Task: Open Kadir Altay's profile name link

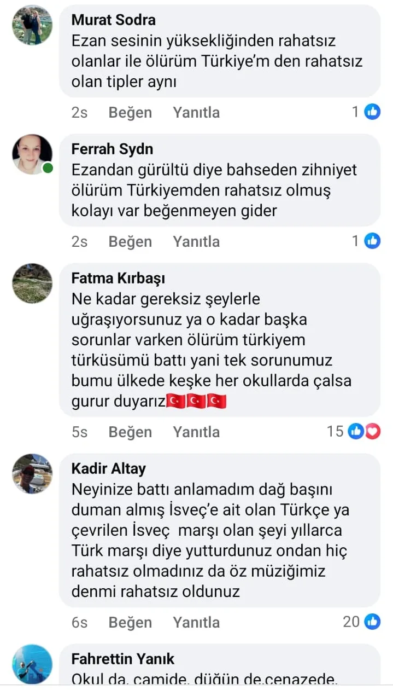Action: (109, 469)
